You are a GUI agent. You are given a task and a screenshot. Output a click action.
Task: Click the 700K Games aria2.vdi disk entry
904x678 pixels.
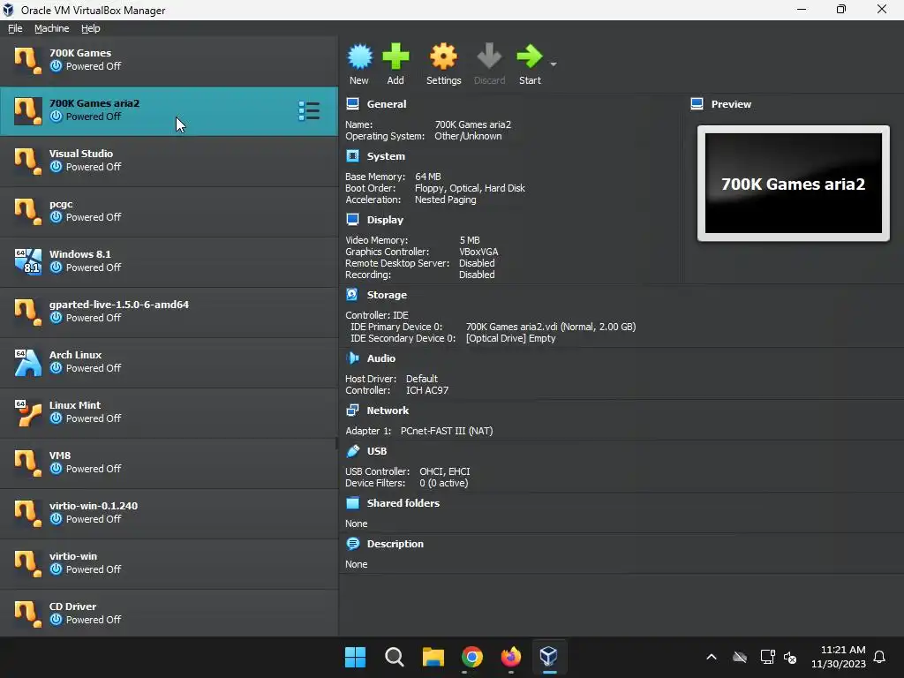551,327
